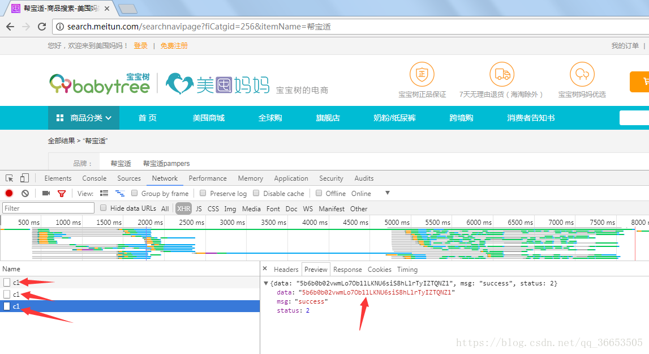Open 奶粉/纸尿裤 navigation item

pyautogui.click(x=394, y=118)
